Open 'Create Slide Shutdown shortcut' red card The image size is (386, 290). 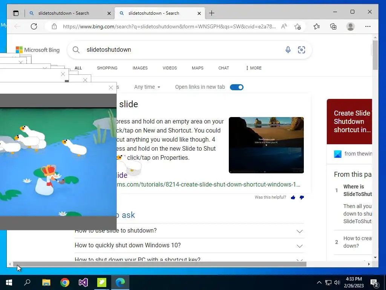[349, 122]
